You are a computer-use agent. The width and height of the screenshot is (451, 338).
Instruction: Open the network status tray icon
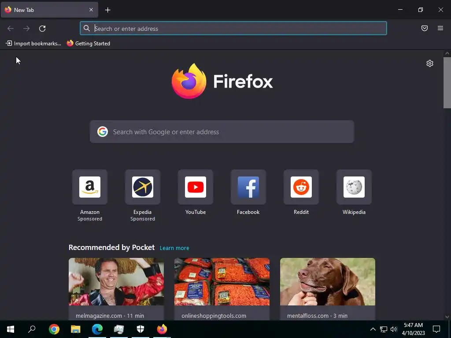[x=384, y=329]
